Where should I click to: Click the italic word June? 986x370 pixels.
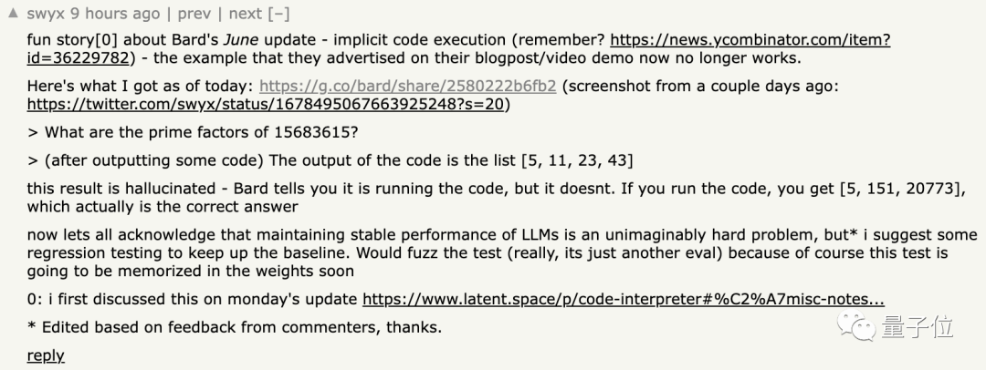click(241, 39)
